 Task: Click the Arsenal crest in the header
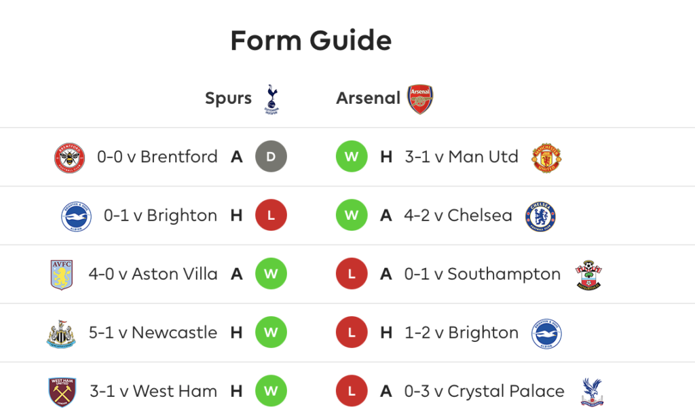pos(420,99)
